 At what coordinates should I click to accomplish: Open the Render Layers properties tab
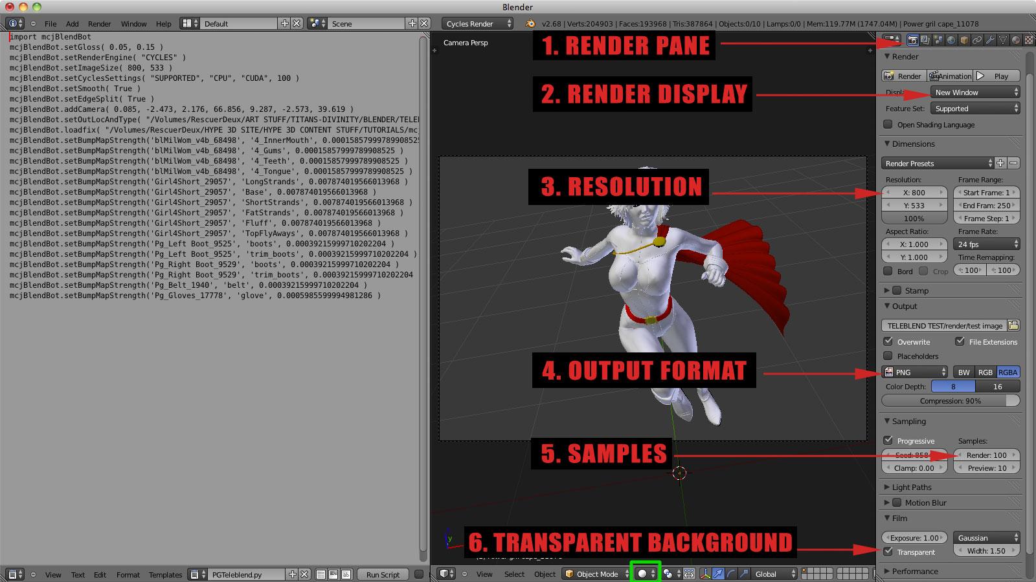(925, 40)
